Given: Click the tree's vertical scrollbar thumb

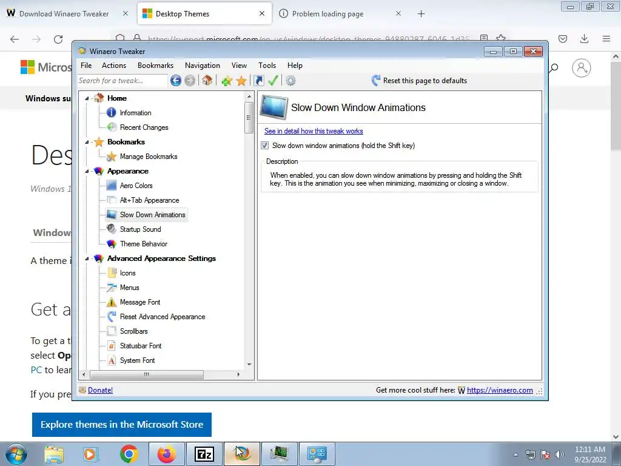Looking at the screenshot, I should point(249,118).
